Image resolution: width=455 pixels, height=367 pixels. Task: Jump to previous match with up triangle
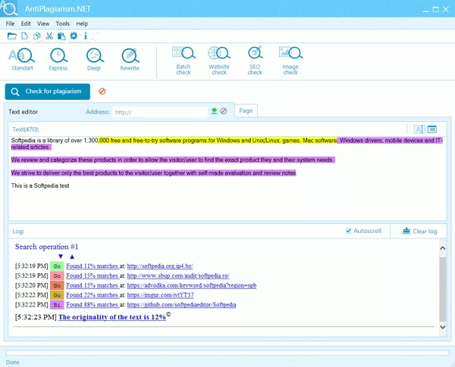click(72, 257)
